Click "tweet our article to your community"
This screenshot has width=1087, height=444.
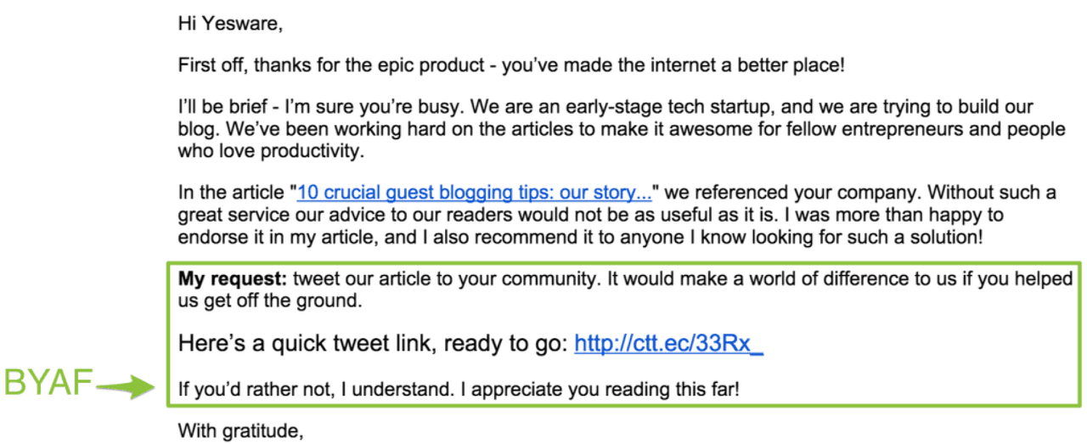(x=435, y=279)
